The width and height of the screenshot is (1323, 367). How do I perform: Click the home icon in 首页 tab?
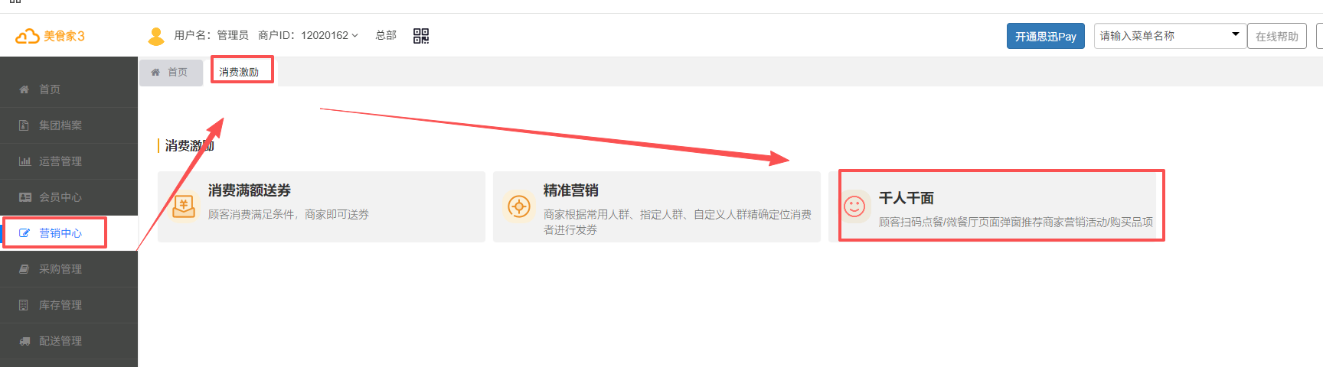pyautogui.click(x=155, y=72)
